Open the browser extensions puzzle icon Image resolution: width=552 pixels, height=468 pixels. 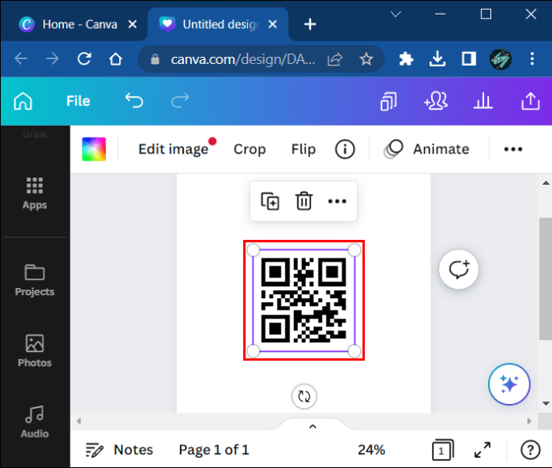coord(406,59)
